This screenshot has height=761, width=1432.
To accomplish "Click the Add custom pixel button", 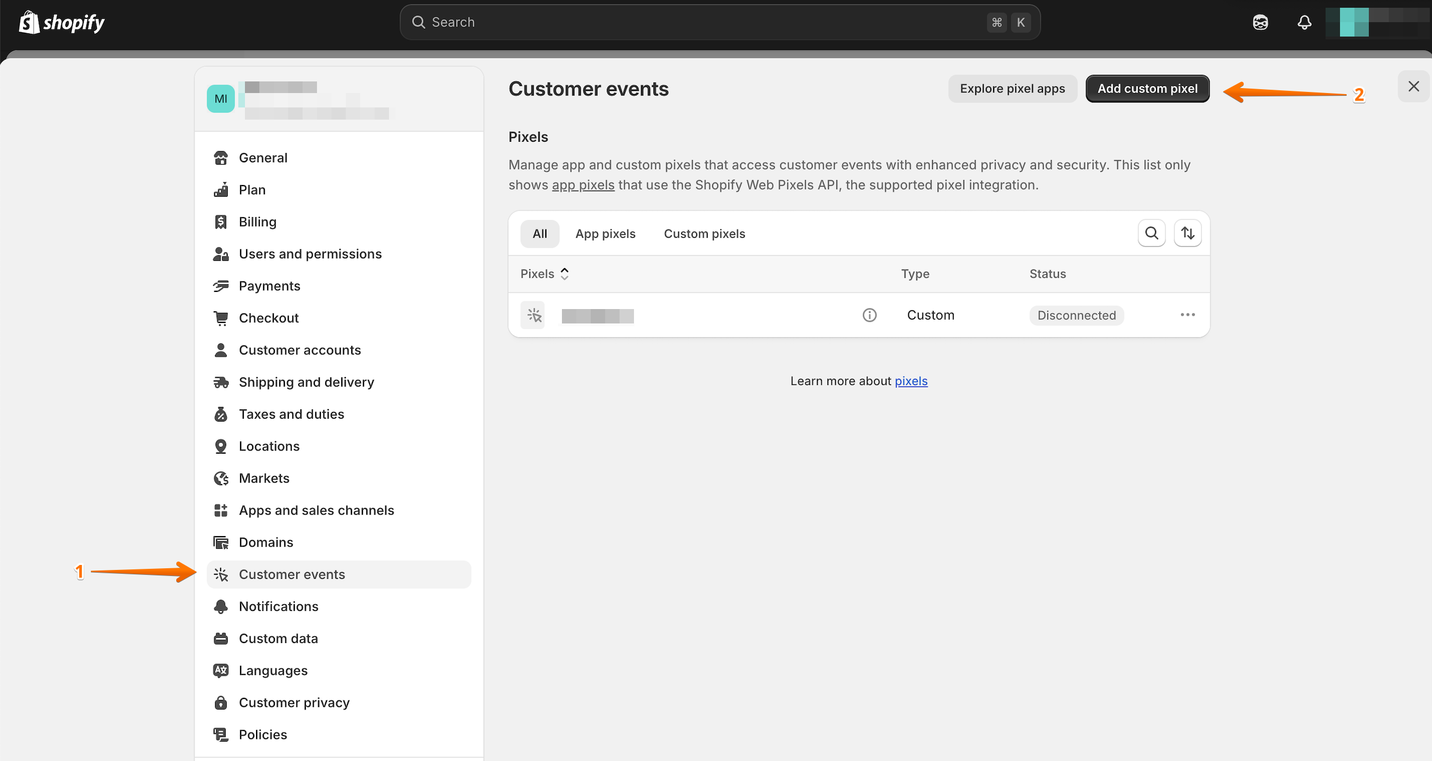I will click(x=1147, y=89).
